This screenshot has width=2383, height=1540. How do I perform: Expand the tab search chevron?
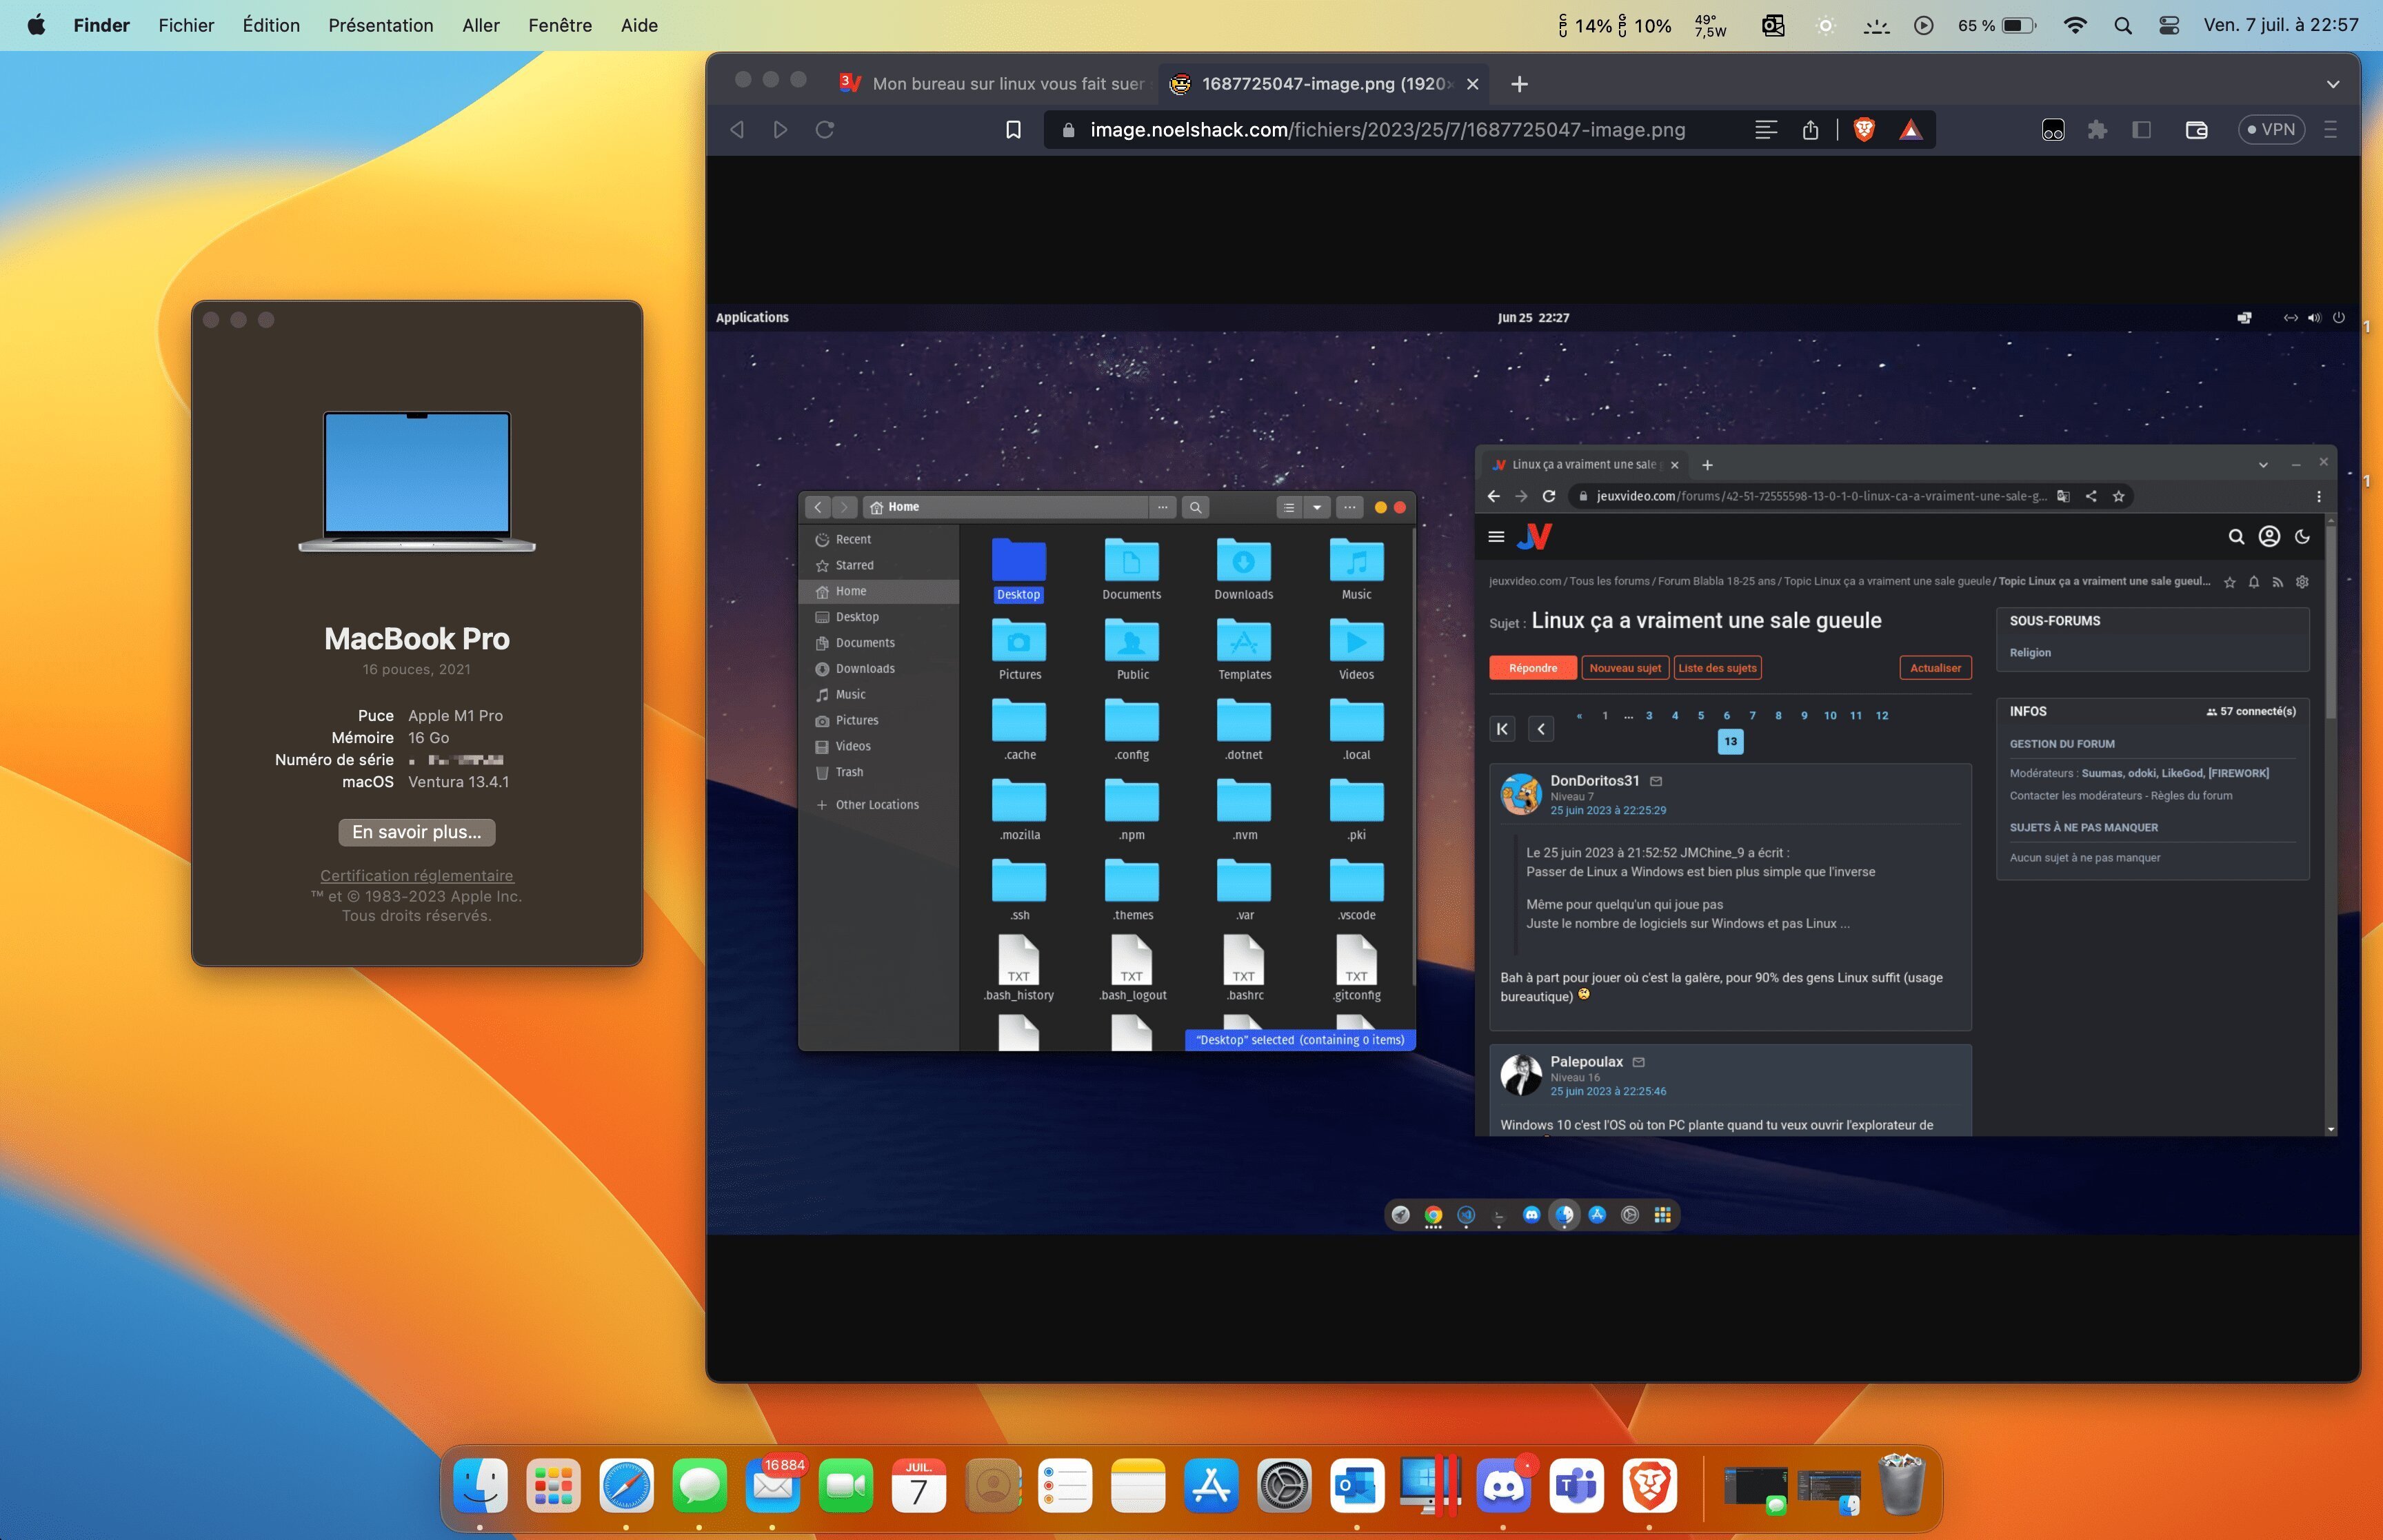pos(2332,84)
